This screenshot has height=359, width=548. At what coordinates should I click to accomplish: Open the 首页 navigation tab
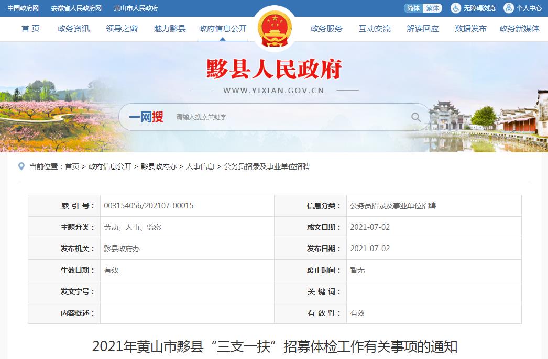point(30,29)
